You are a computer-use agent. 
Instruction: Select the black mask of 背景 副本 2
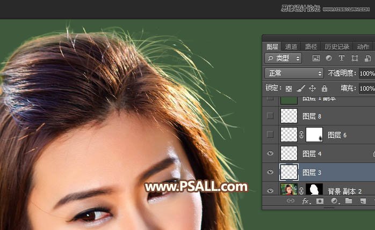[314, 189]
